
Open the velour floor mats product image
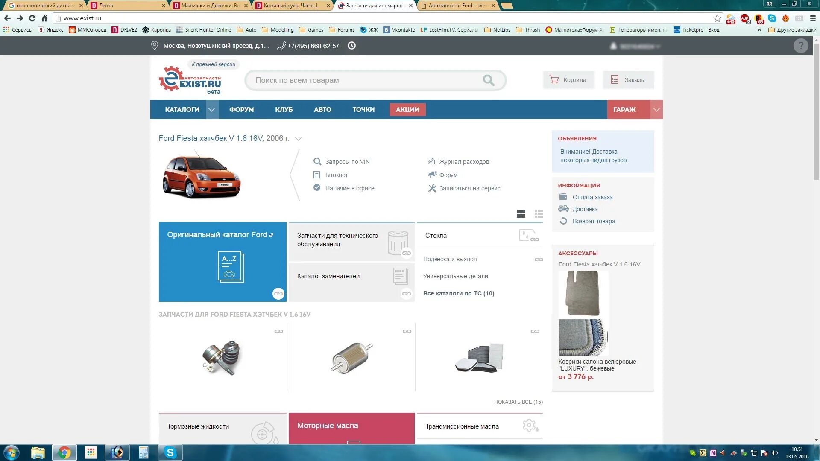pos(583,313)
